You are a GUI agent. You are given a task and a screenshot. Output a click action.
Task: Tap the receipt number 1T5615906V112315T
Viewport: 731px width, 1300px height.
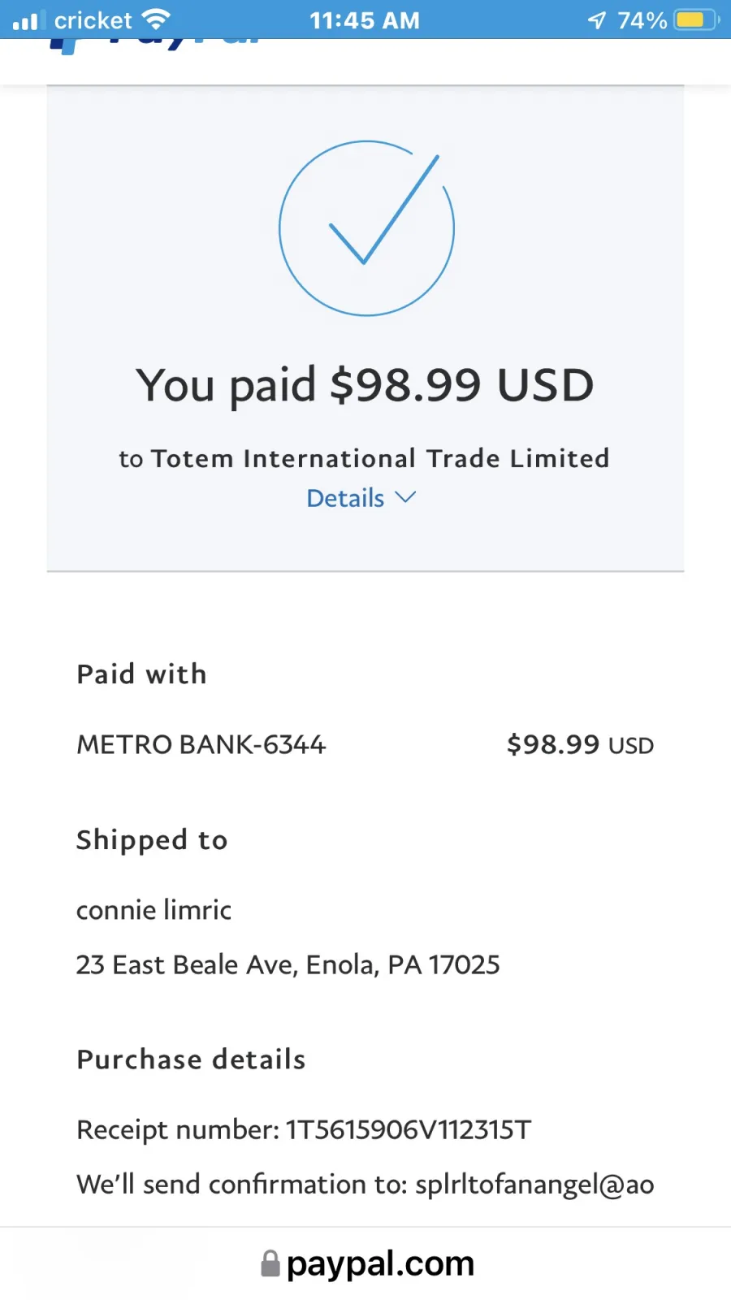click(409, 1129)
